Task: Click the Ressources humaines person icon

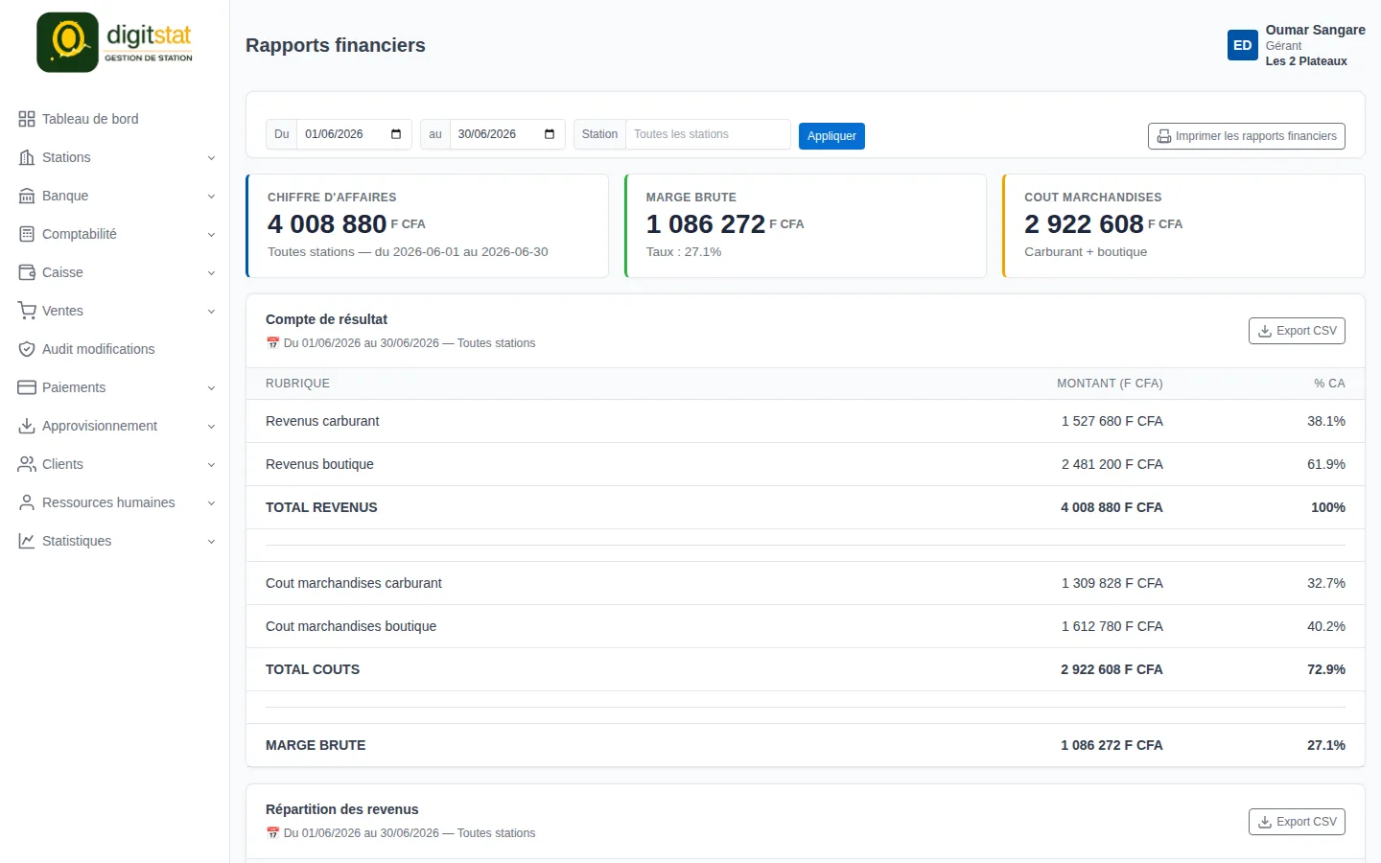Action: 27,502
